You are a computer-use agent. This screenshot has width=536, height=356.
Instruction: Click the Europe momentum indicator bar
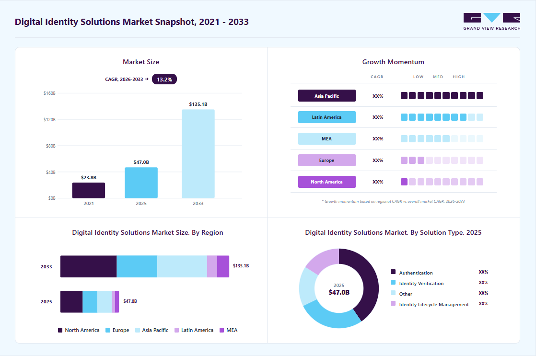442,160
